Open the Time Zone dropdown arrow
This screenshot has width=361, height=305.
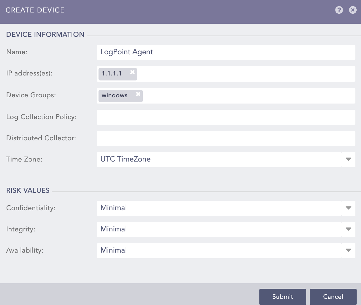tap(348, 159)
